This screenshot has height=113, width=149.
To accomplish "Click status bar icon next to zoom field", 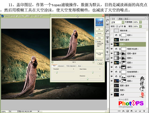I will pos(10,111).
